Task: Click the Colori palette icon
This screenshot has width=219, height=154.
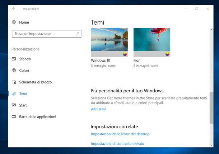Action: coord(14,71)
